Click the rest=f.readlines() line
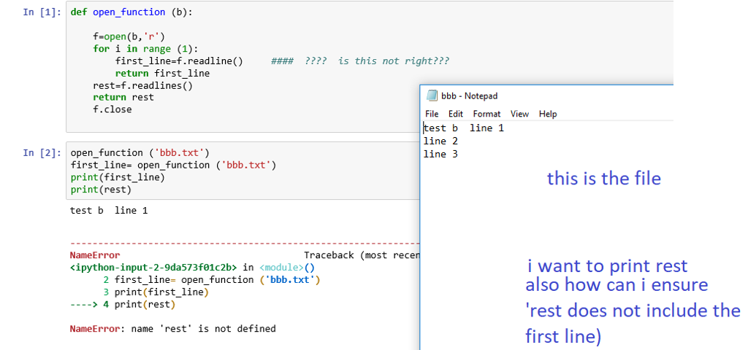The width and height of the screenshot is (748, 350). (x=142, y=86)
